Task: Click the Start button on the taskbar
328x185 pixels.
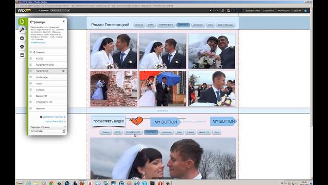Action: (x=19, y=183)
